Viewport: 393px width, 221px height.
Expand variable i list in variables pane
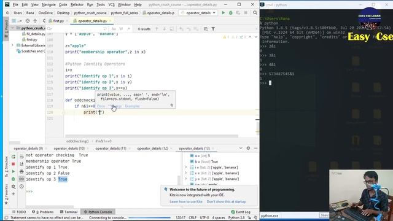point(185,167)
